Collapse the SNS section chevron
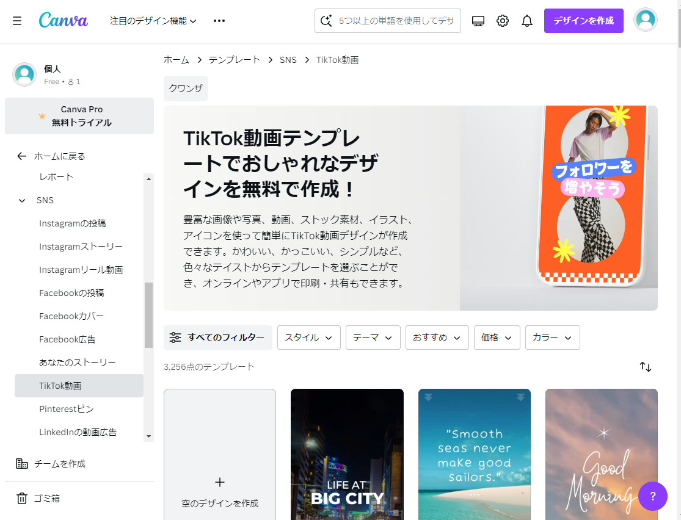The height and width of the screenshot is (520, 681). point(22,201)
